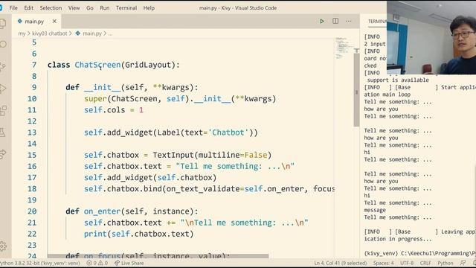Image resolution: width=476 pixels, height=268 pixels.
Task: Click the '(kivy_venv)' terminal prompt line
Action: click(x=419, y=253)
